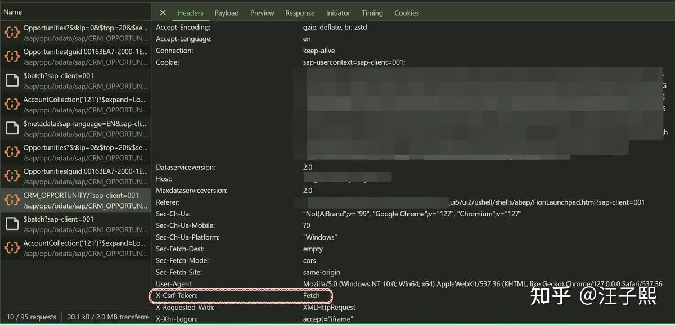
Task: Click the Fetch token value
Action: click(x=311, y=295)
